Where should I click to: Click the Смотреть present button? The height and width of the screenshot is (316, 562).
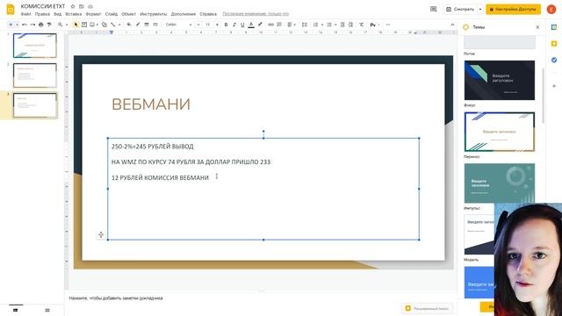pos(460,9)
